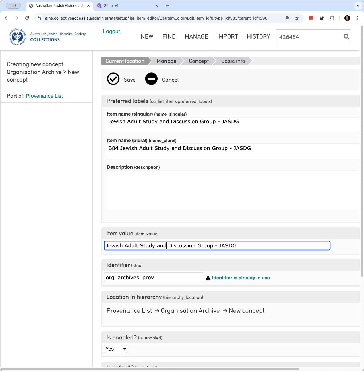Open the IMPORT menu
Image resolution: width=364 pixels, height=371 pixels.
tap(227, 36)
